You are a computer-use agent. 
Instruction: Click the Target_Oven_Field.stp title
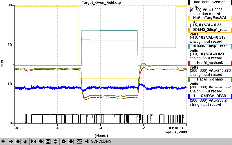101,3
